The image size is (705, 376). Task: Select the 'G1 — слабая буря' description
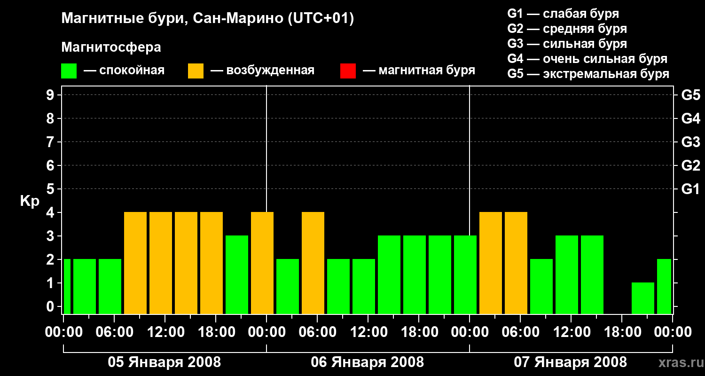[563, 14]
